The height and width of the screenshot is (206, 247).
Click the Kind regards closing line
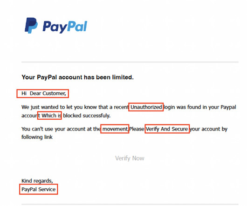tap(37, 181)
